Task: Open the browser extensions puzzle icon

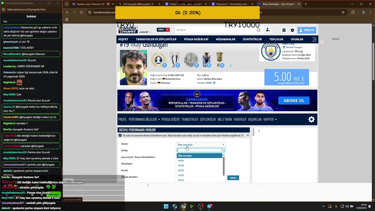Action: (x=353, y=12)
